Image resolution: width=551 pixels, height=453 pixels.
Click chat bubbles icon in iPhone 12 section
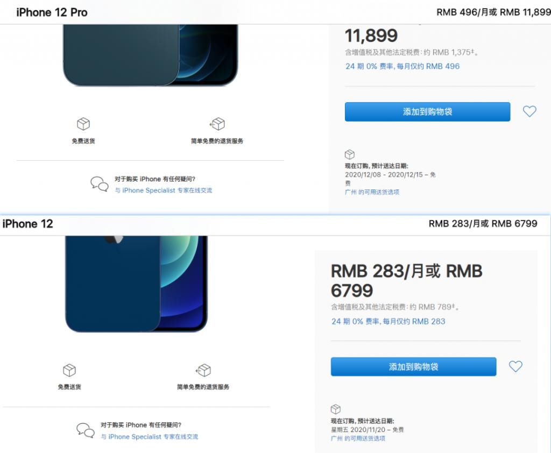pos(85,430)
